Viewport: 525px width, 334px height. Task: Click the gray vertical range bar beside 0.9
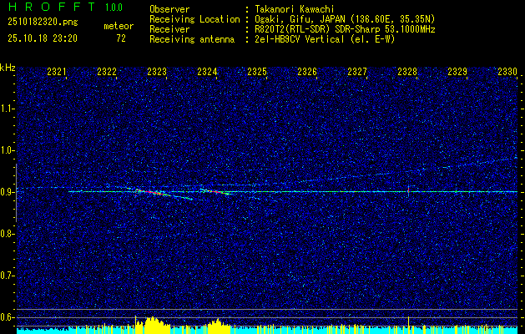(x=16, y=193)
